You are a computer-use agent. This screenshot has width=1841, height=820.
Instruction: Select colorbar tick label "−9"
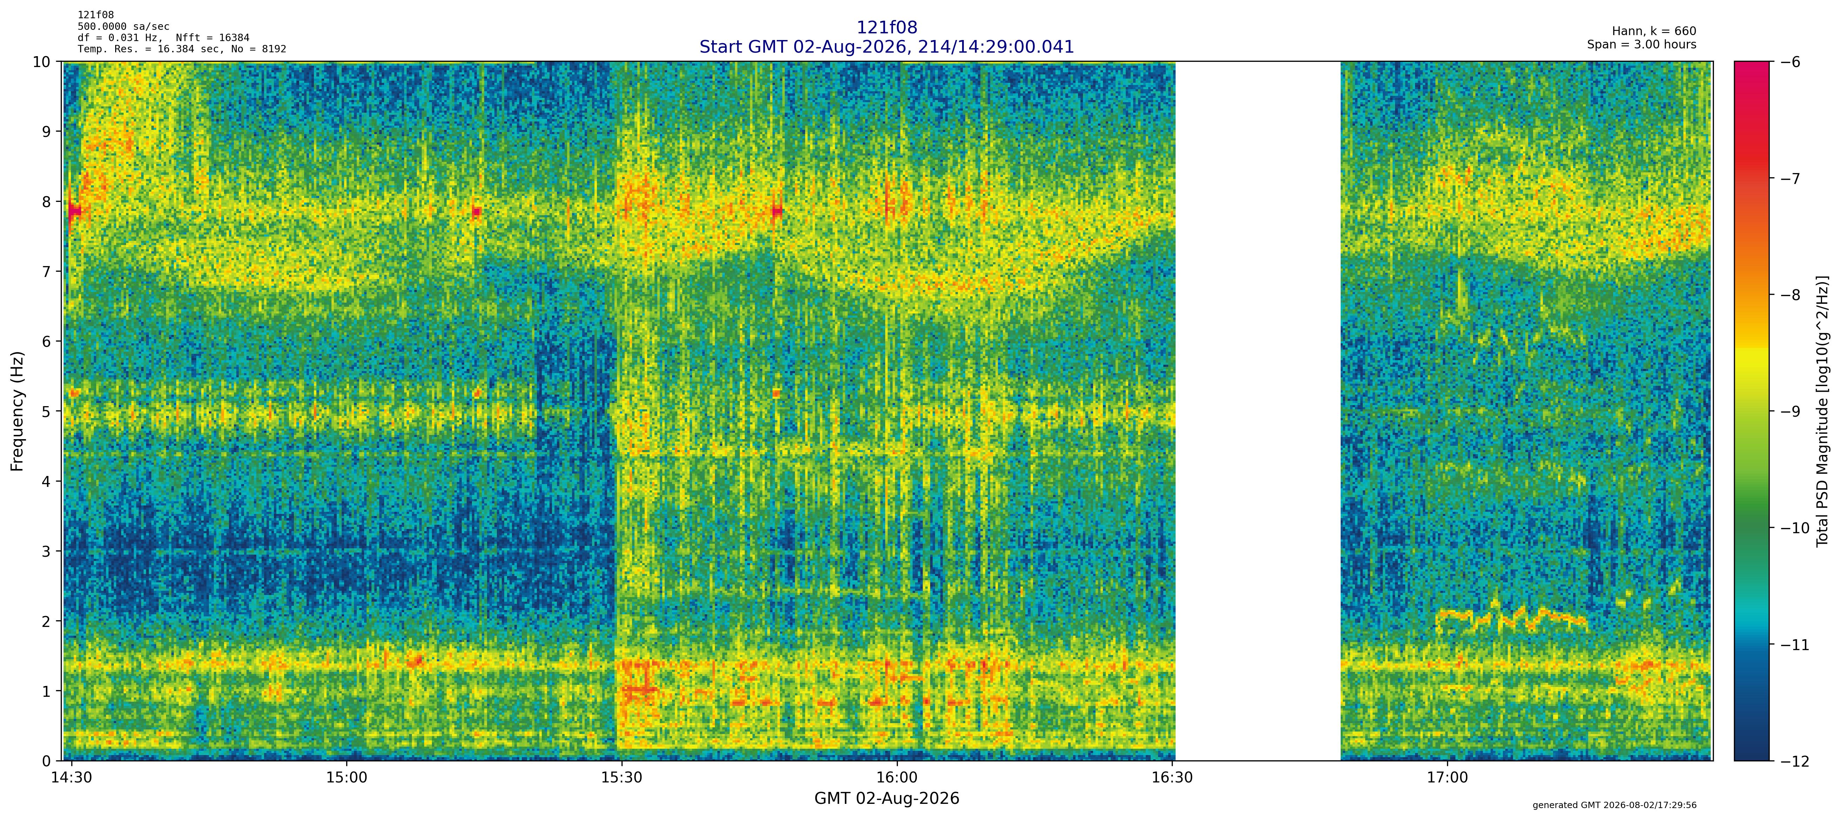coord(1789,411)
